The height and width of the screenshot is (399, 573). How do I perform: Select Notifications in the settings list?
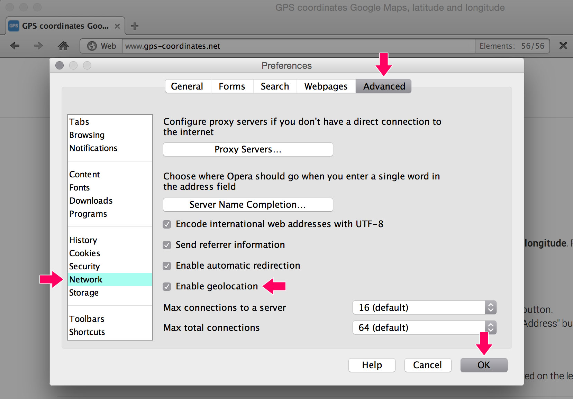click(x=110, y=148)
